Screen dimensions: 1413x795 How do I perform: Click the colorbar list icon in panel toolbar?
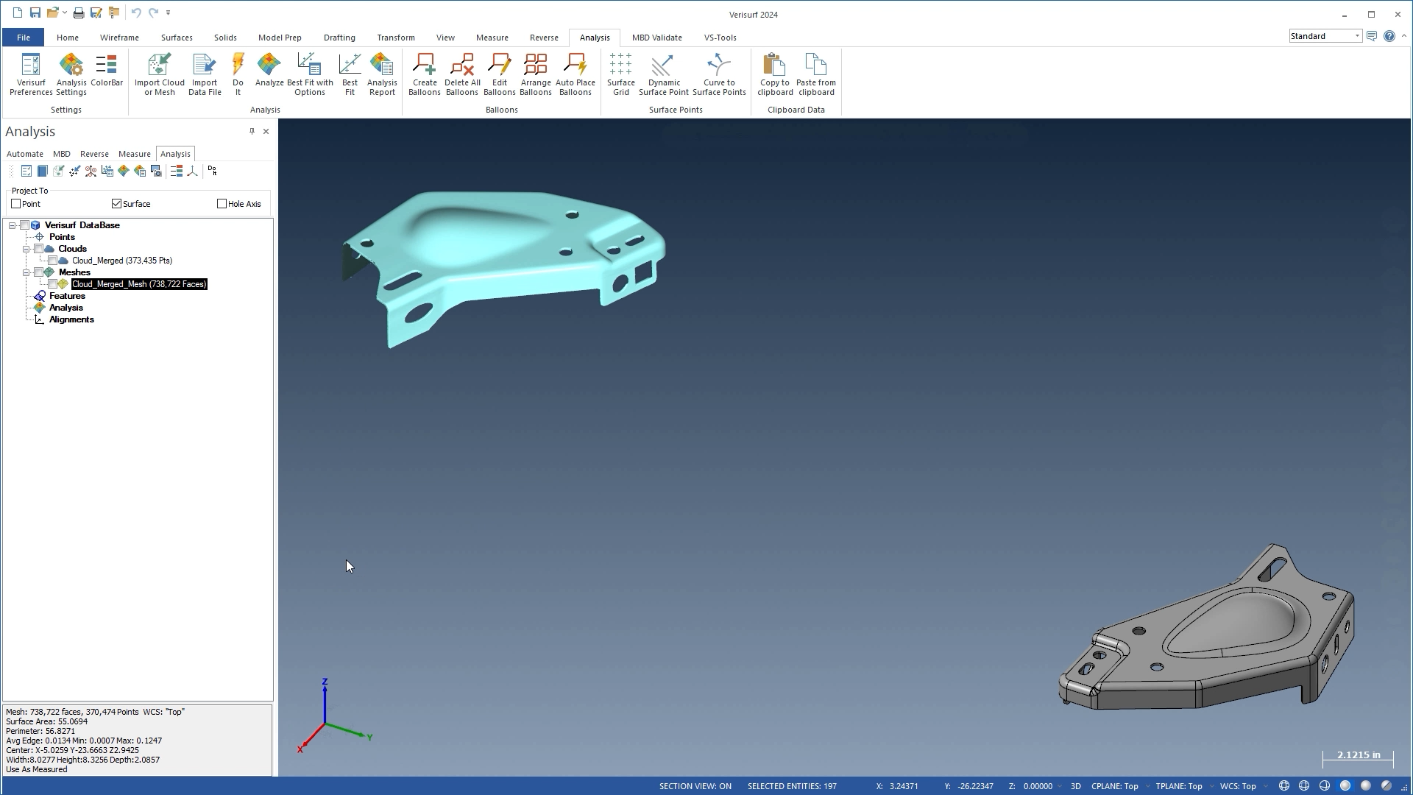tap(177, 171)
